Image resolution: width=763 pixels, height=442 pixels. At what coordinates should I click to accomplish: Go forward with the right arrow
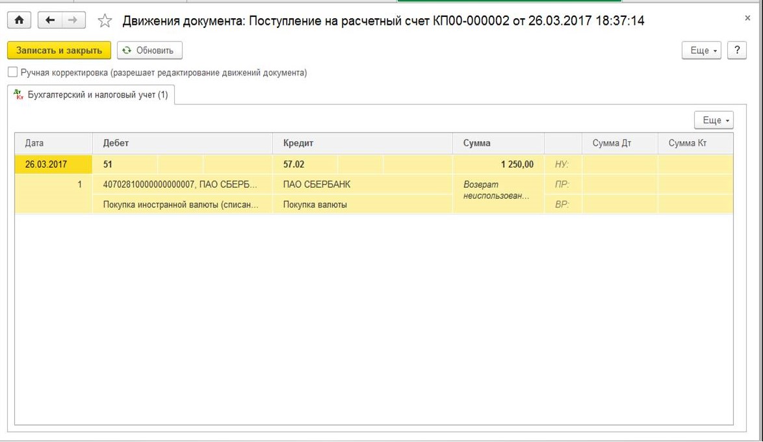[x=72, y=21]
